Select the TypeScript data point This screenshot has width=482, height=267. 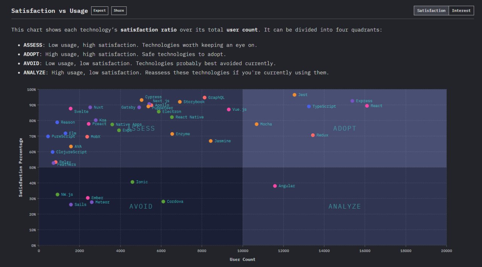tap(309, 107)
